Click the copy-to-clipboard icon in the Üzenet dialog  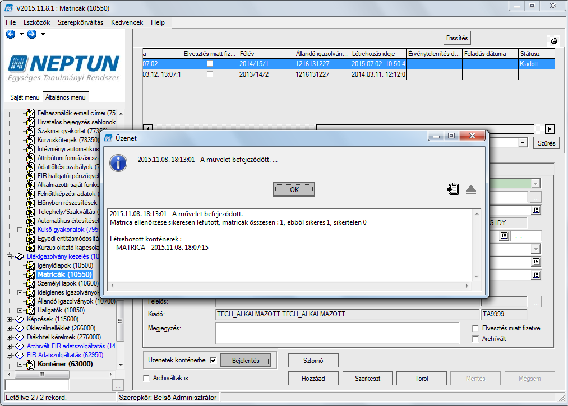click(453, 189)
